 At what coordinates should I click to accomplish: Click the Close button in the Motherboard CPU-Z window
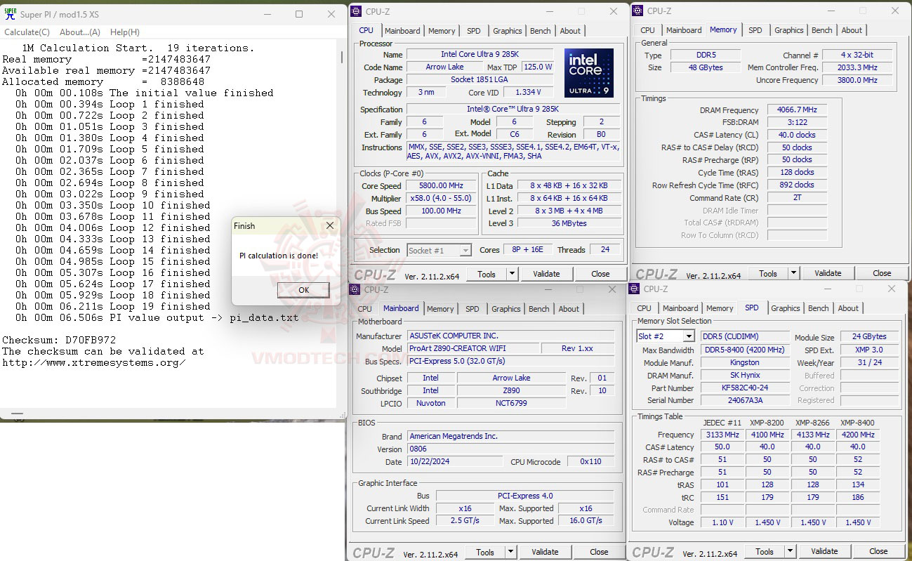coord(599,552)
